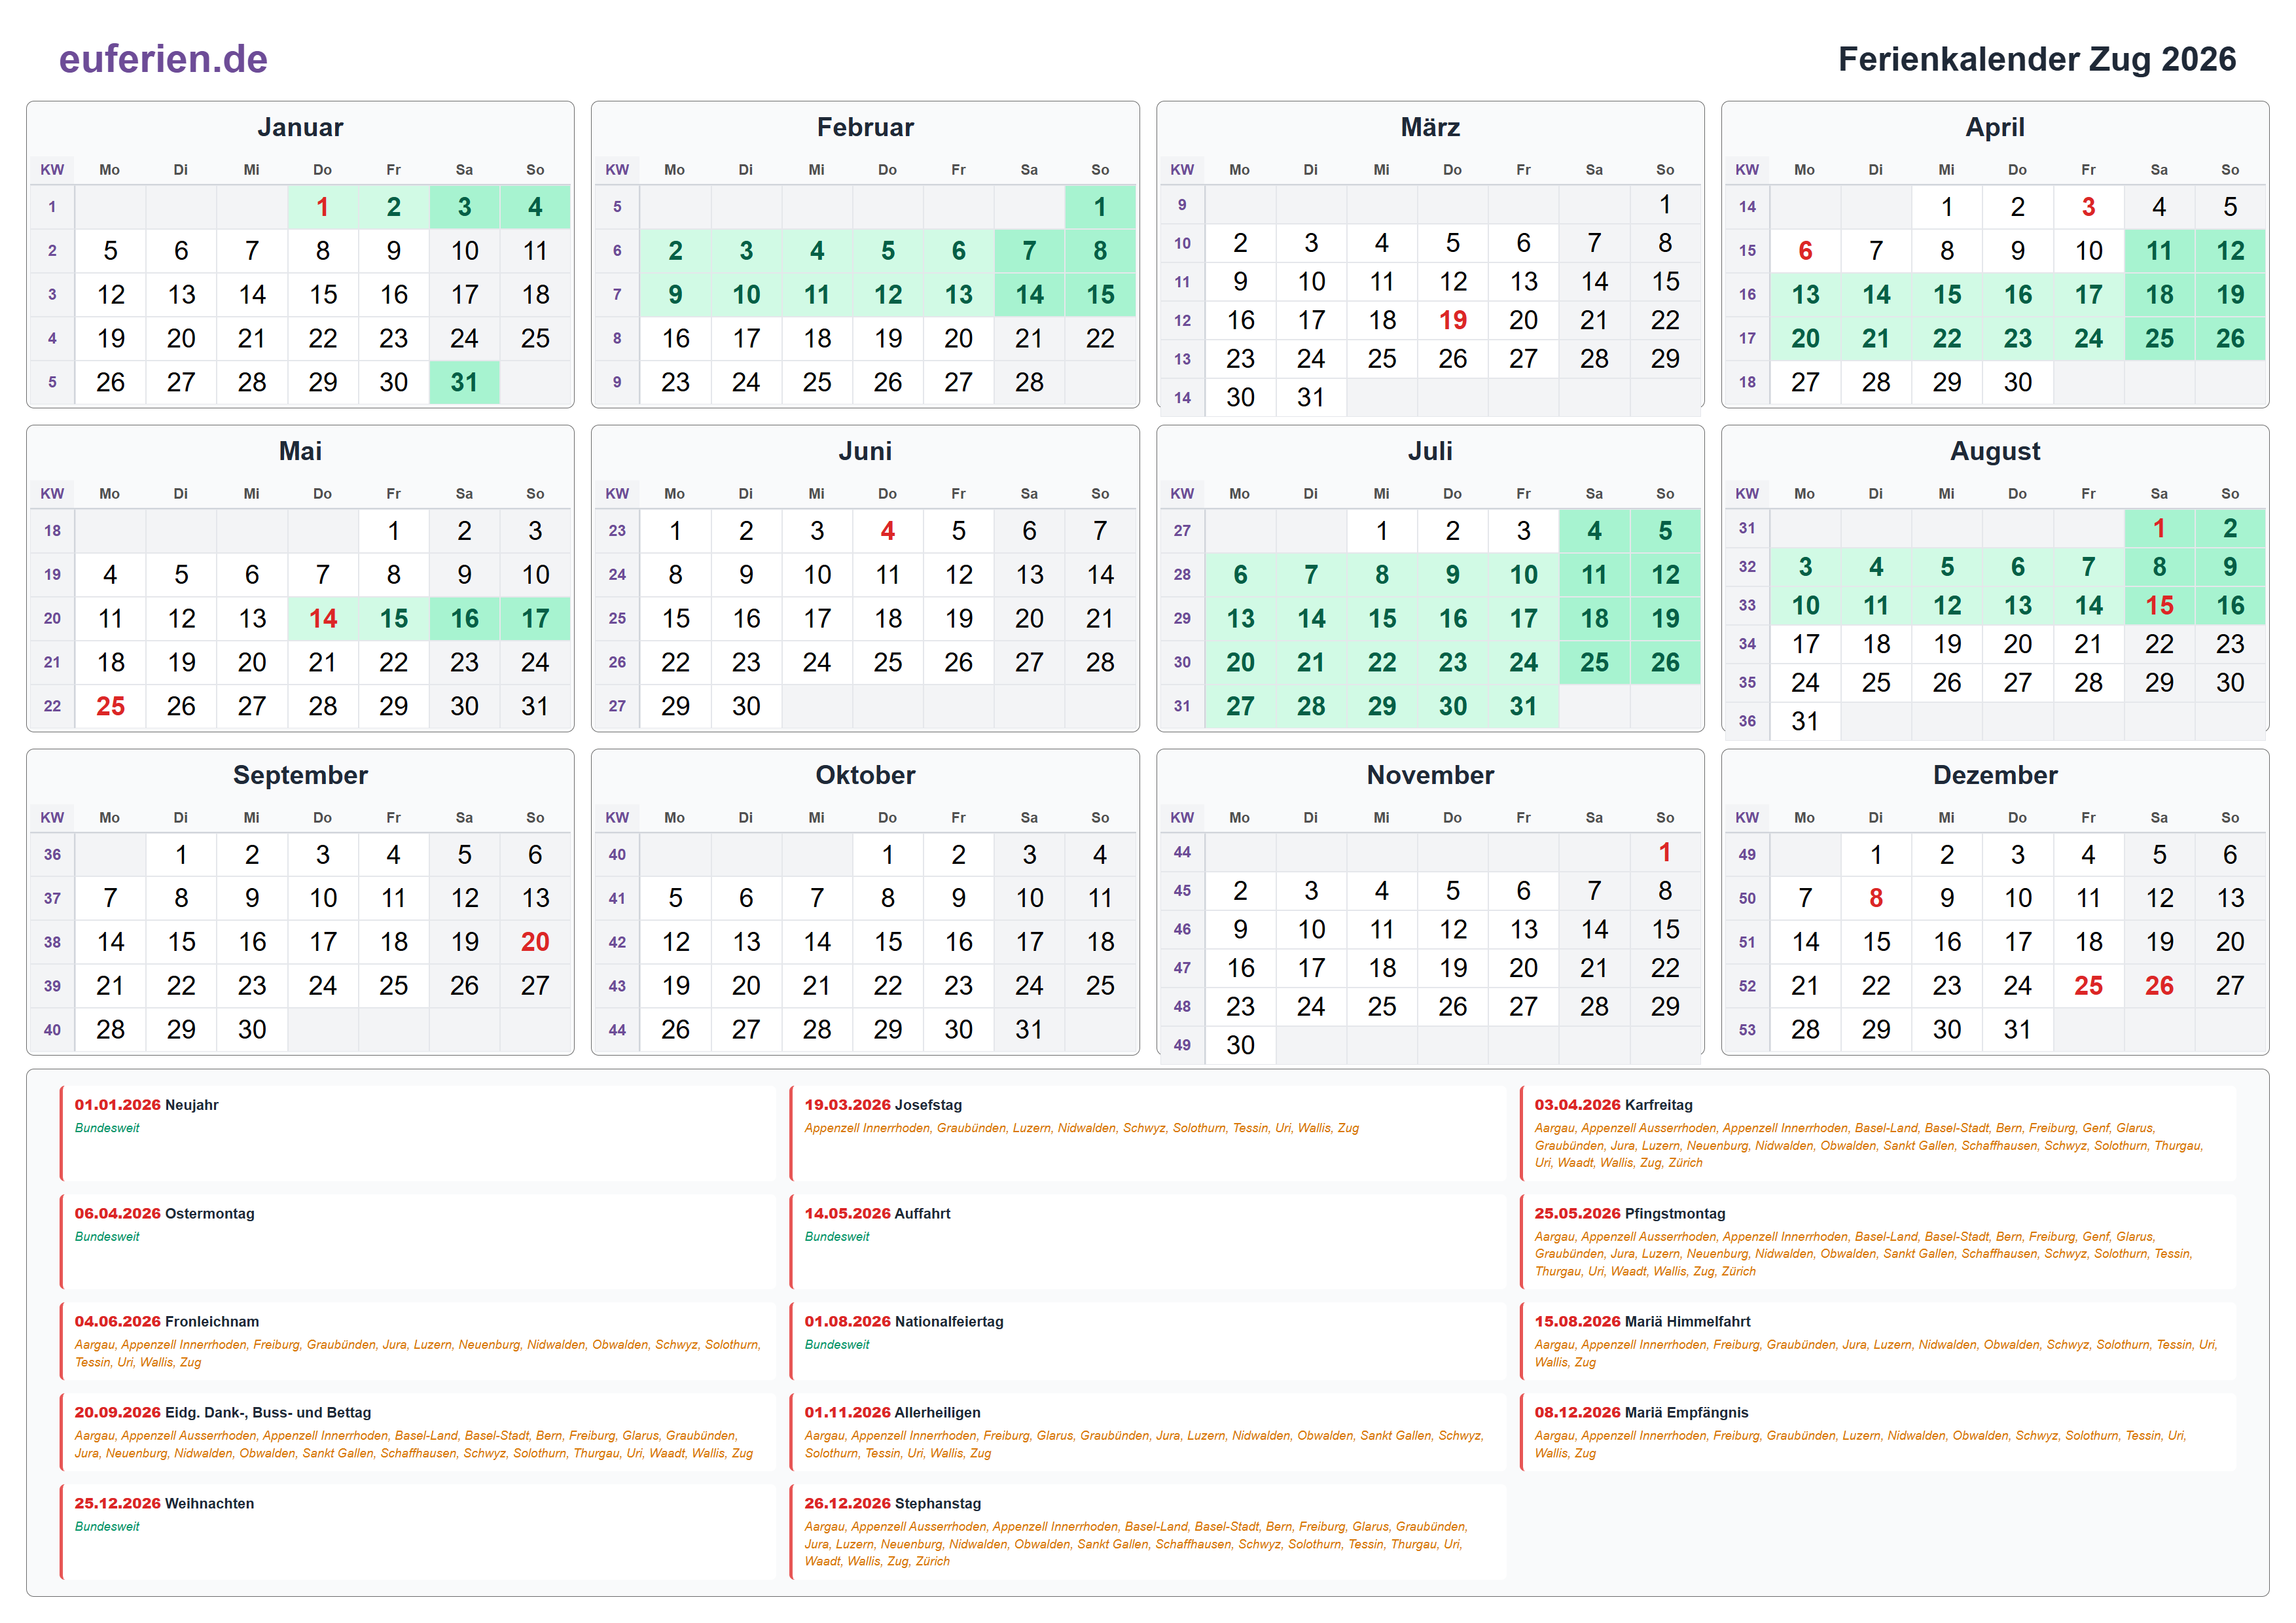The height and width of the screenshot is (1623, 2296).
Task: Select the August month heading
Action: [x=1995, y=451]
